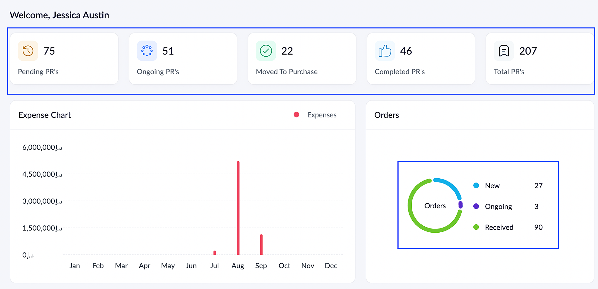Toggle the Ongoing orders purple legend dot
The image size is (598, 289).
click(x=476, y=206)
